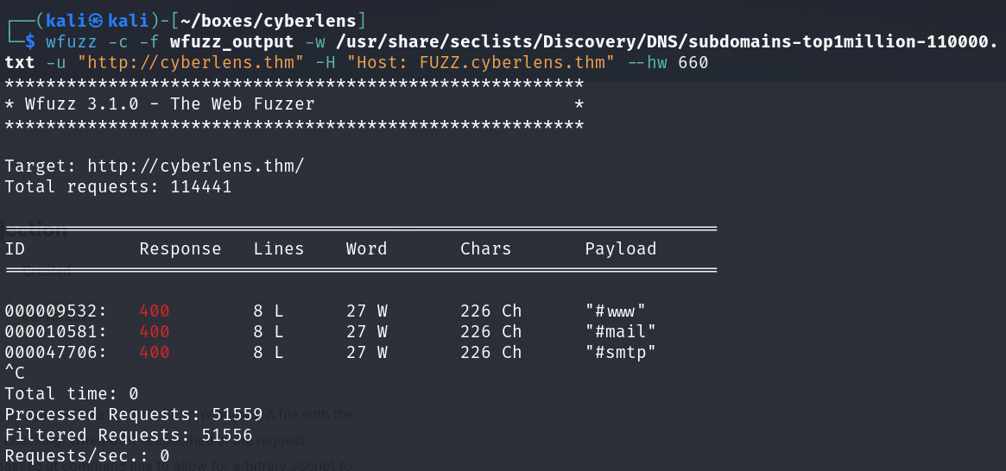Click the Total requests count 114441
Viewport: 1006px width, 471px height.
(x=201, y=186)
